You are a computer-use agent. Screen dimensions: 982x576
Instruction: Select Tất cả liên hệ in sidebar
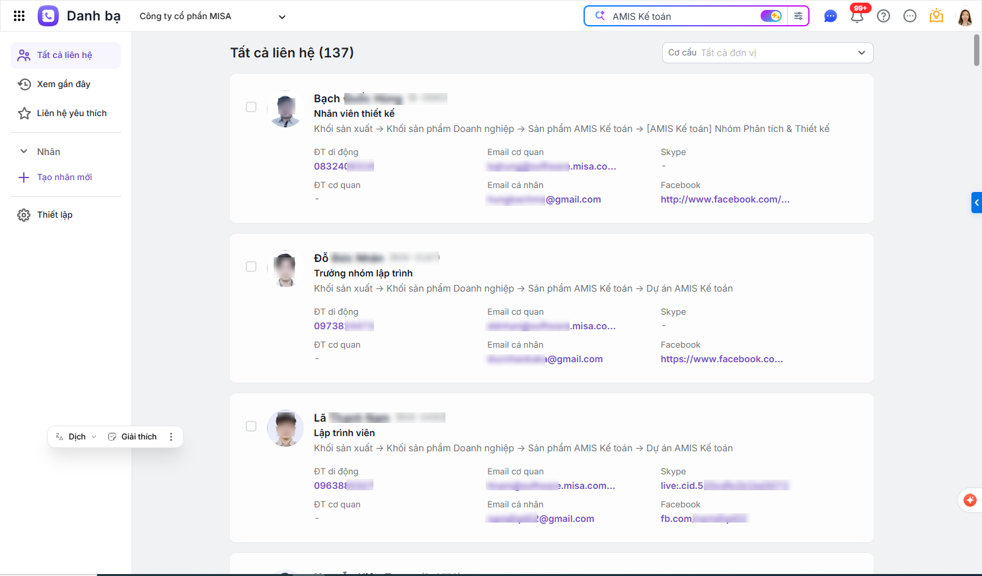point(65,55)
